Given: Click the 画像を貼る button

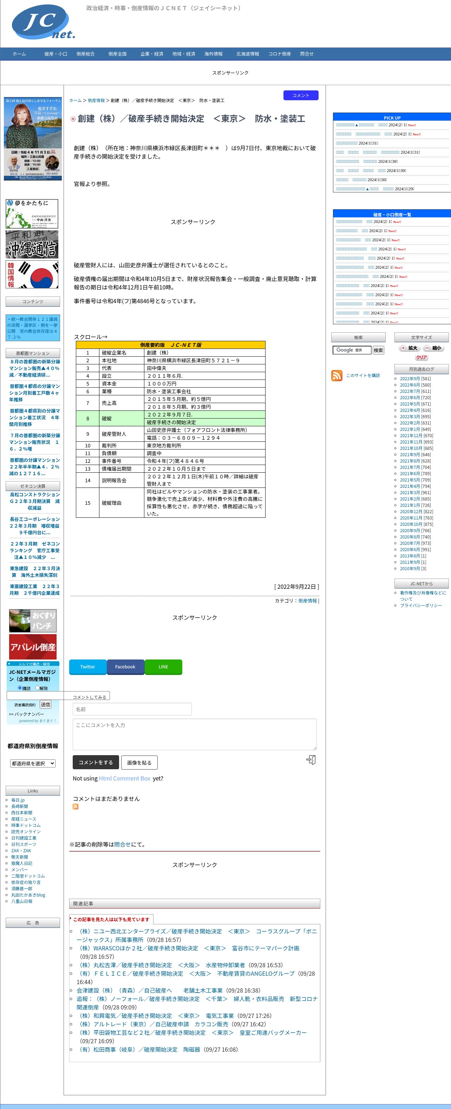Looking at the screenshot, I should [139, 763].
